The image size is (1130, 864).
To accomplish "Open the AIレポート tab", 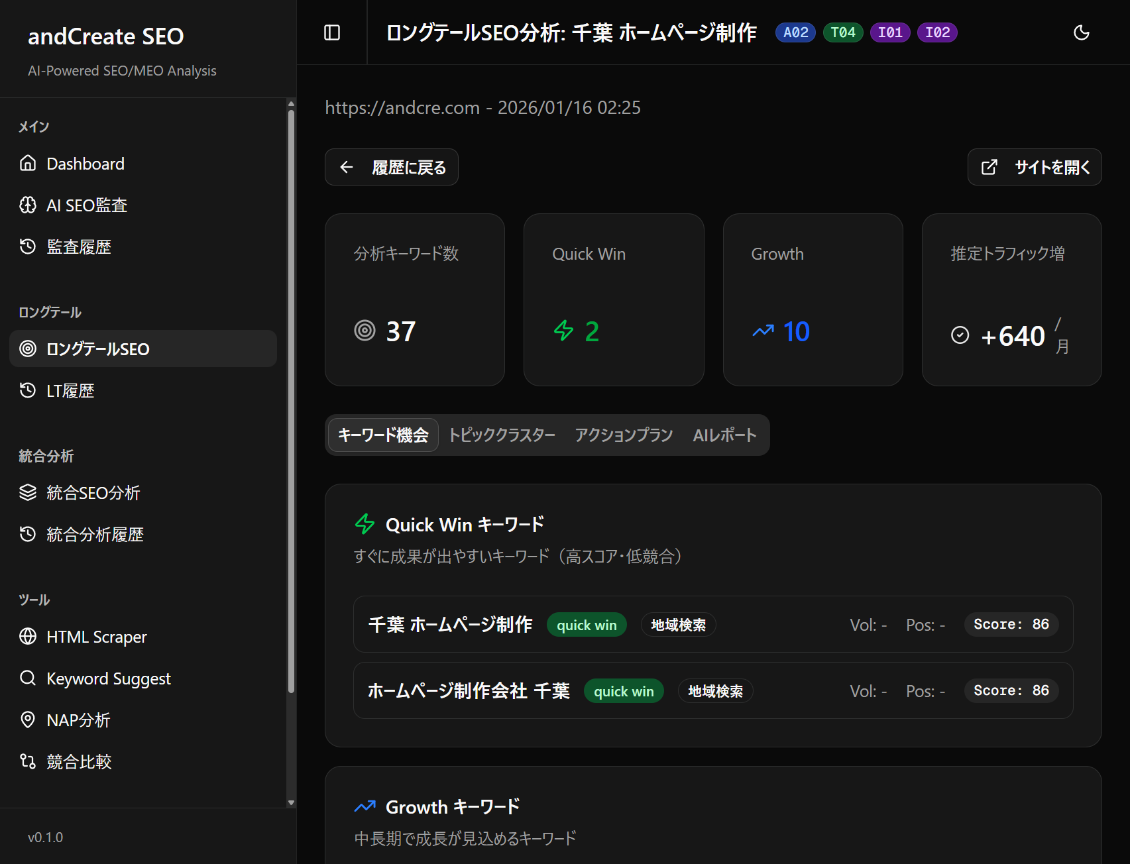I will click(x=724, y=435).
